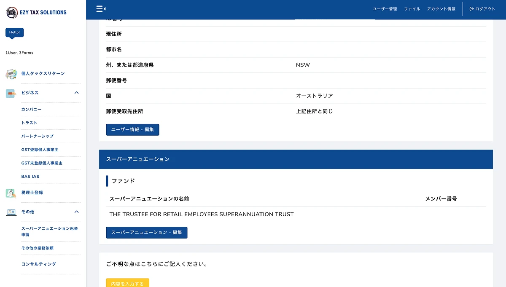
Task: Go to the BAS IAS page
Action: coord(30,177)
